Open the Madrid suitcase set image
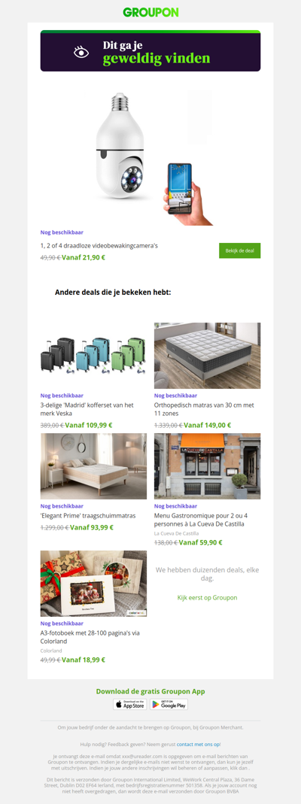This screenshot has width=301, height=804. click(x=93, y=355)
